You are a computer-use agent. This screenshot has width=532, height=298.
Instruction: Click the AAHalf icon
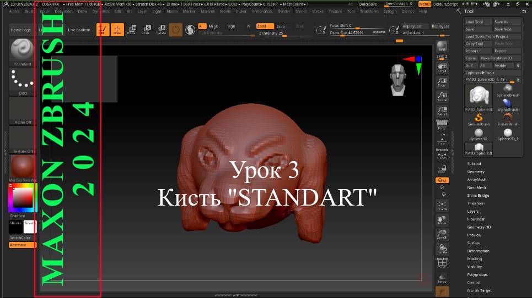click(x=442, y=111)
